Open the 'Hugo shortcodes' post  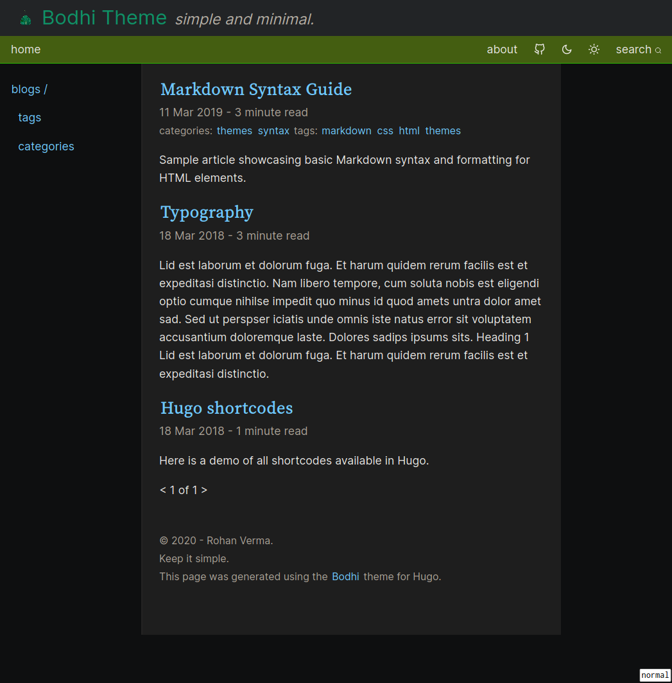click(227, 407)
